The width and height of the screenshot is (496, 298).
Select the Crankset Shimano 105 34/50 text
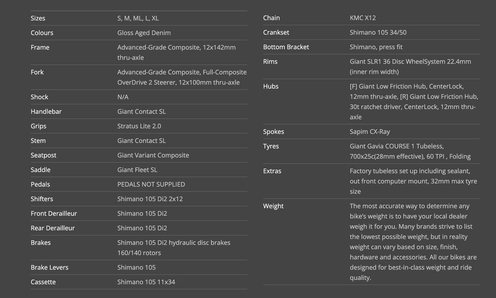378,32
